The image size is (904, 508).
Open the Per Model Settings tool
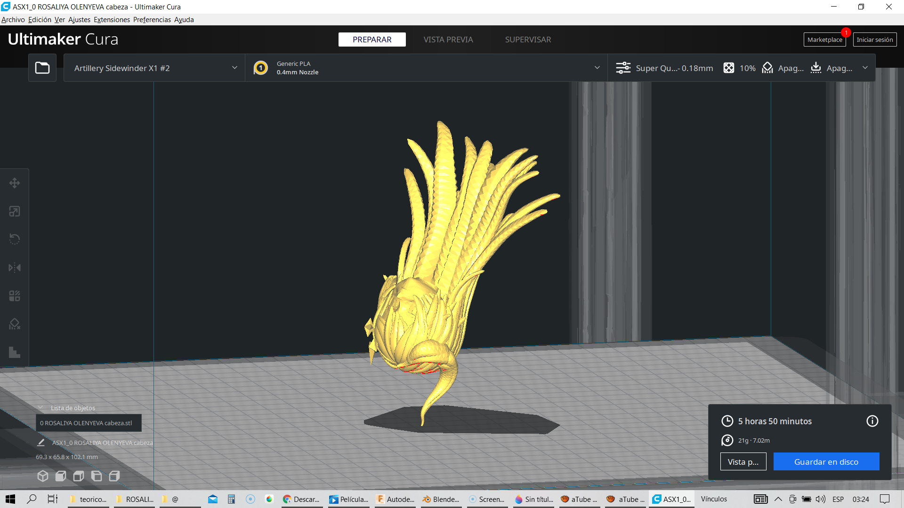(15, 296)
